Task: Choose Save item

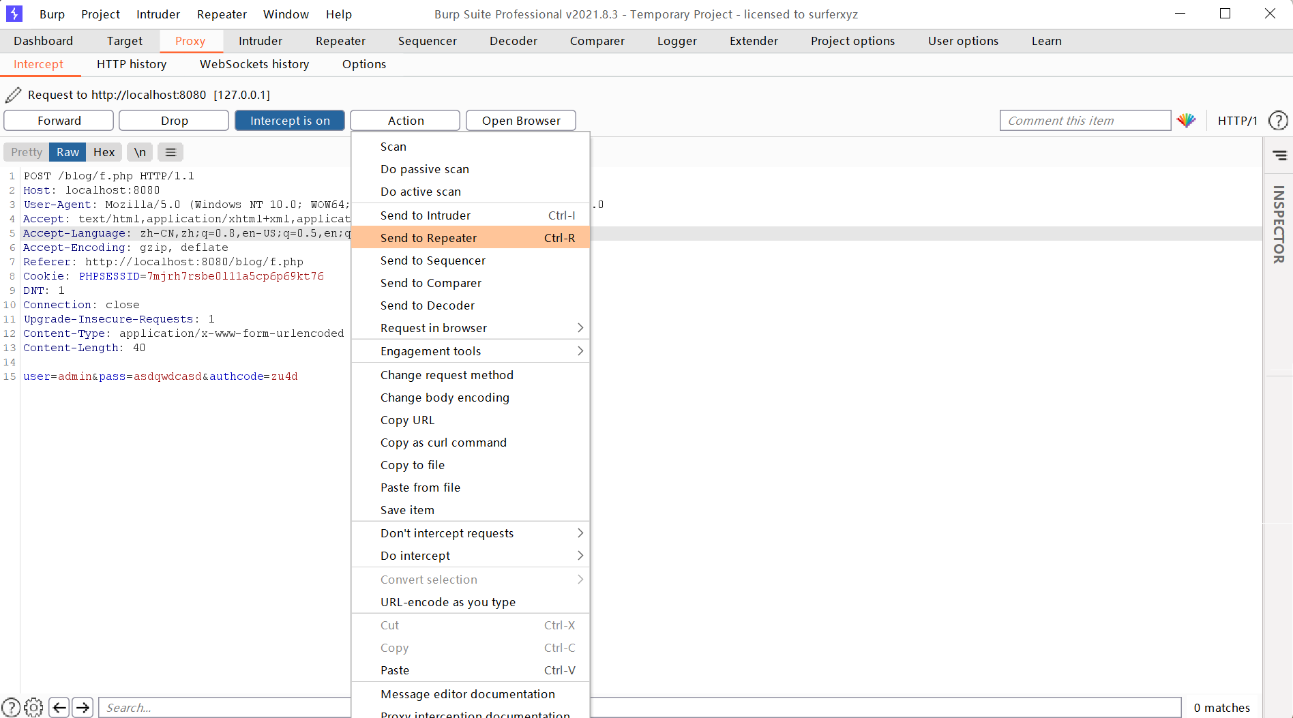Action: coord(471,510)
